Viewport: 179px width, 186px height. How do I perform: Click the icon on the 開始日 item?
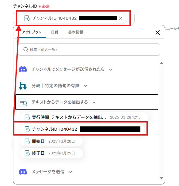click(27, 141)
